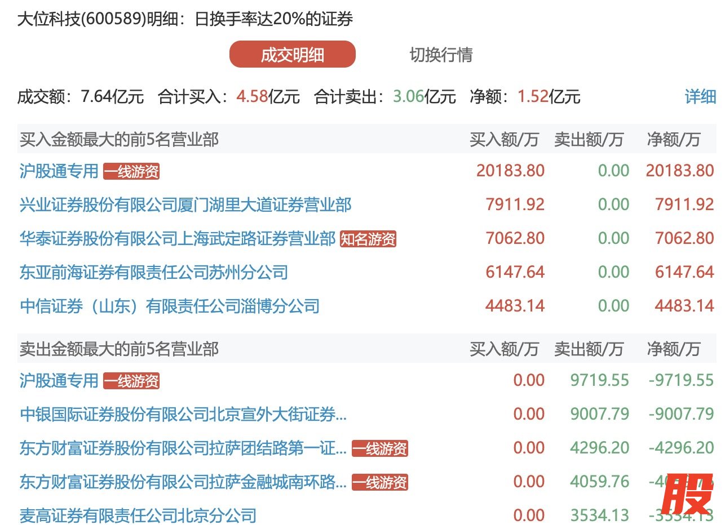Open 沪股通专用 in the buy list

point(59,171)
